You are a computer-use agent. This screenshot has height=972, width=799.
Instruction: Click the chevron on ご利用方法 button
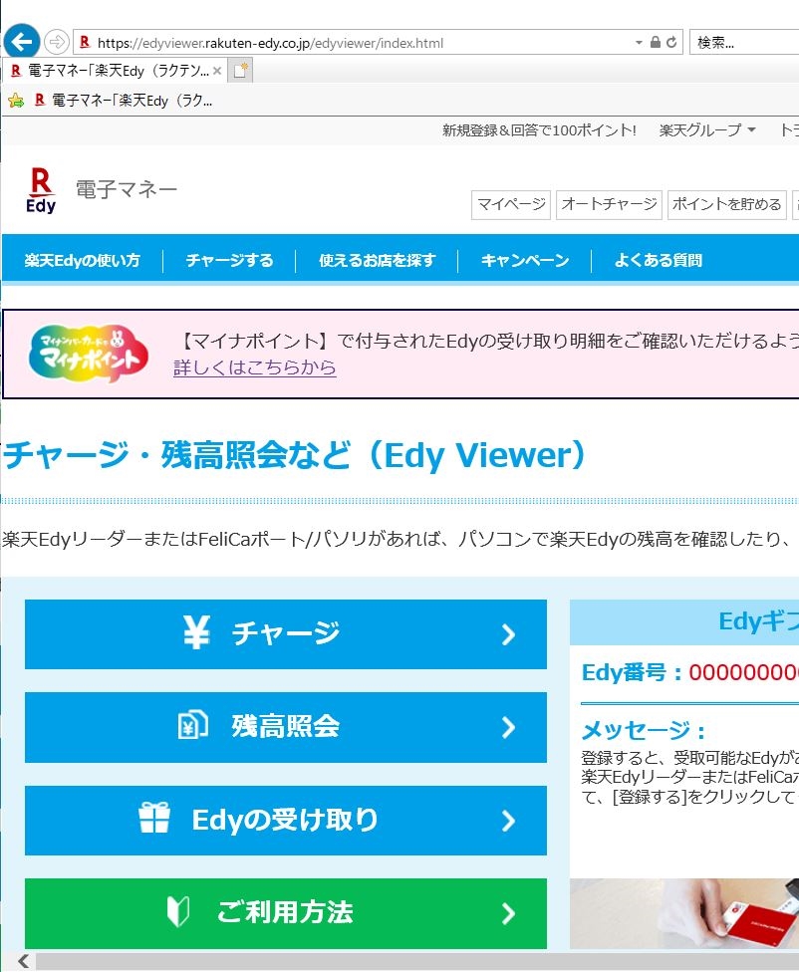coord(508,913)
